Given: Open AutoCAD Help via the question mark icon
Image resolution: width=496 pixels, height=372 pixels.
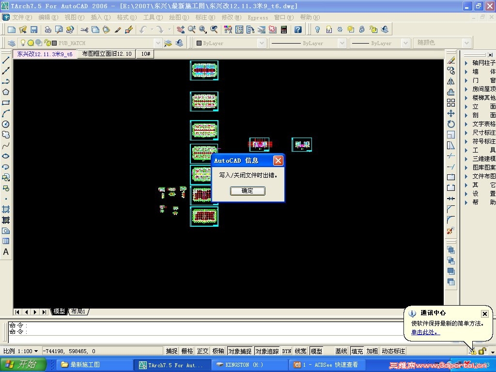Looking at the screenshot, I should 297,29.
